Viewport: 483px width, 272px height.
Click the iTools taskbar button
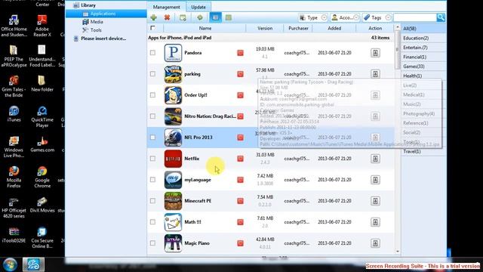point(33,264)
